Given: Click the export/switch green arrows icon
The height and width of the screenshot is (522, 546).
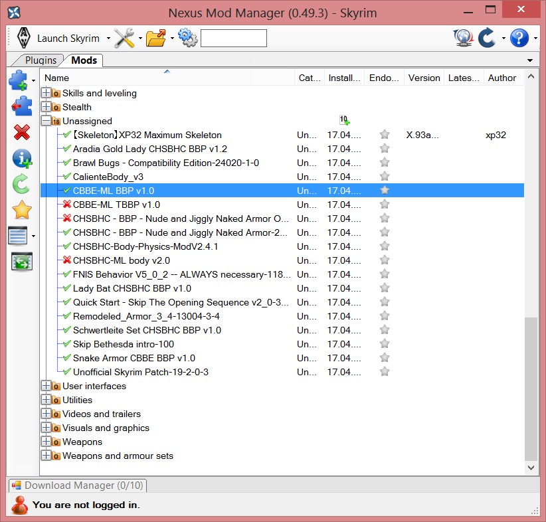Looking at the screenshot, I should point(22,262).
